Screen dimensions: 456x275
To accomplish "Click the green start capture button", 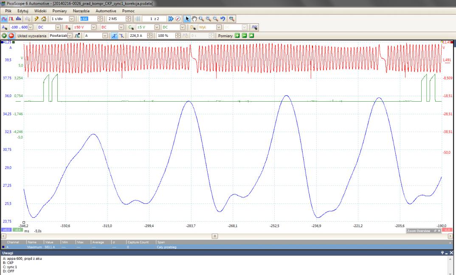I will [4, 36].
